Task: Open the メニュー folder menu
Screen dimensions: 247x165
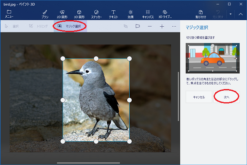Action: coord(9,14)
